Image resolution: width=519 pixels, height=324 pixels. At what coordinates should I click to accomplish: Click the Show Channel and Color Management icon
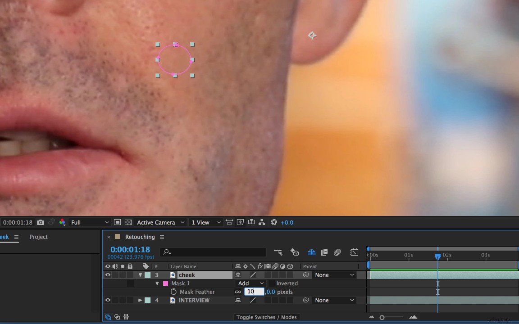pyautogui.click(x=62, y=222)
